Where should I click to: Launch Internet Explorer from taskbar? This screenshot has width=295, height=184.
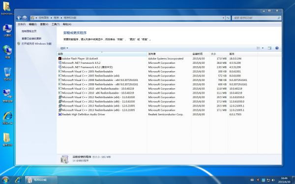pyautogui.click(x=18, y=180)
